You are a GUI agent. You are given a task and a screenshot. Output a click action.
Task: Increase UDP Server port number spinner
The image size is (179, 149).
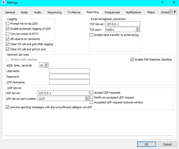click(87, 97)
